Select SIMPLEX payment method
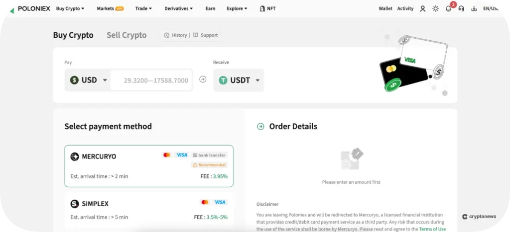 click(149, 210)
